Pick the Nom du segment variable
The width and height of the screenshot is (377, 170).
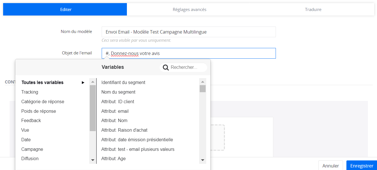click(x=118, y=92)
